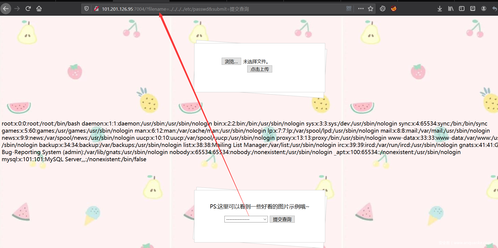Click the 未选择文件 label

coord(256,62)
